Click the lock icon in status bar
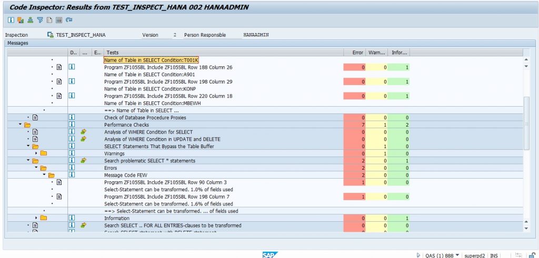This screenshot has width=539, height=258. (x=532, y=255)
